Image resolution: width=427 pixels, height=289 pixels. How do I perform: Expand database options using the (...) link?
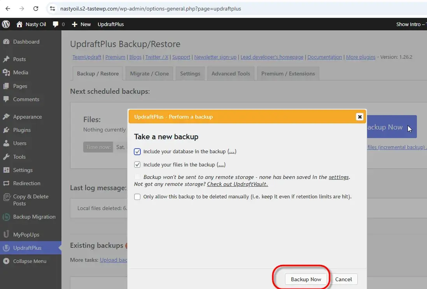coord(231,152)
